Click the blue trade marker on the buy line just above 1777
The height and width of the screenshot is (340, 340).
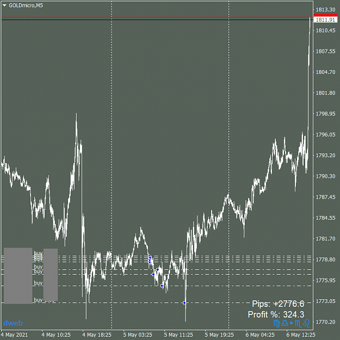tap(158, 269)
